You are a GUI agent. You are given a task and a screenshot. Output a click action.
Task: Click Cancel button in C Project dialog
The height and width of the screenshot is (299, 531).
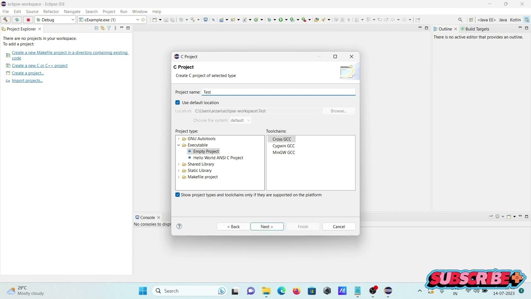pyautogui.click(x=339, y=227)
